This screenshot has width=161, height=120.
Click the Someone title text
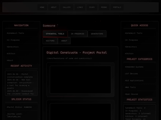(49, 25)
